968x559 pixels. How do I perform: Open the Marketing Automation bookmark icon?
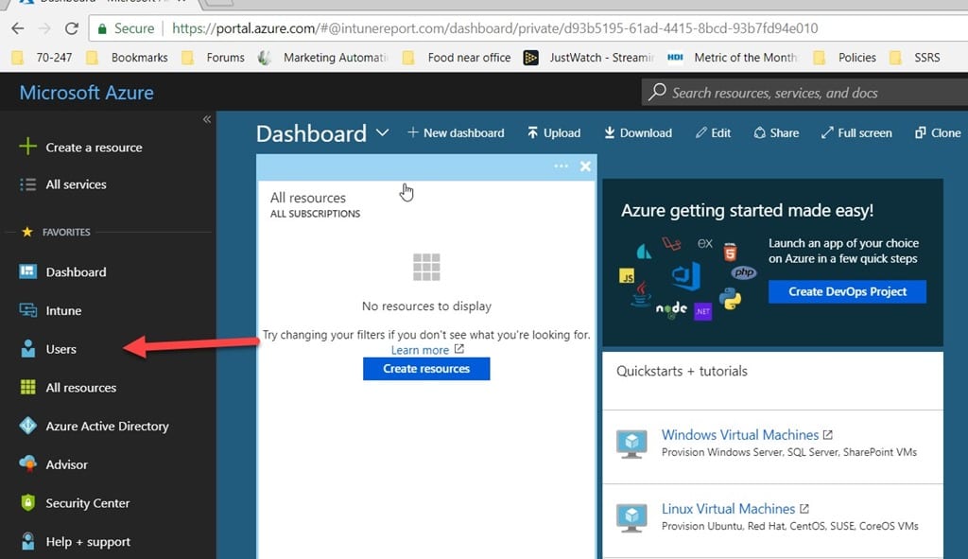click(265, 58)
